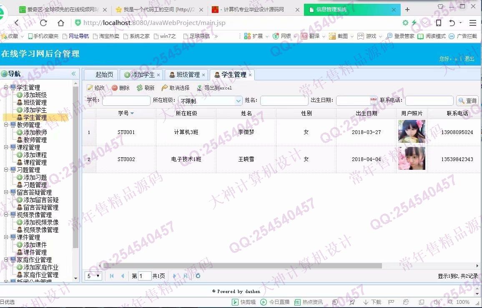Switch to the 起始页 tab

[104, 75]
